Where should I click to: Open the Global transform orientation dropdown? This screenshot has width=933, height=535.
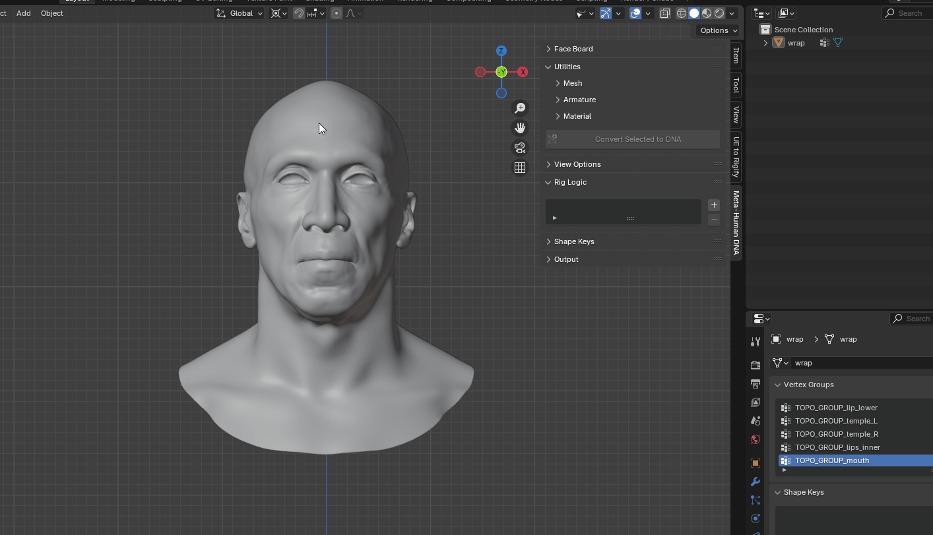(240, 13)
